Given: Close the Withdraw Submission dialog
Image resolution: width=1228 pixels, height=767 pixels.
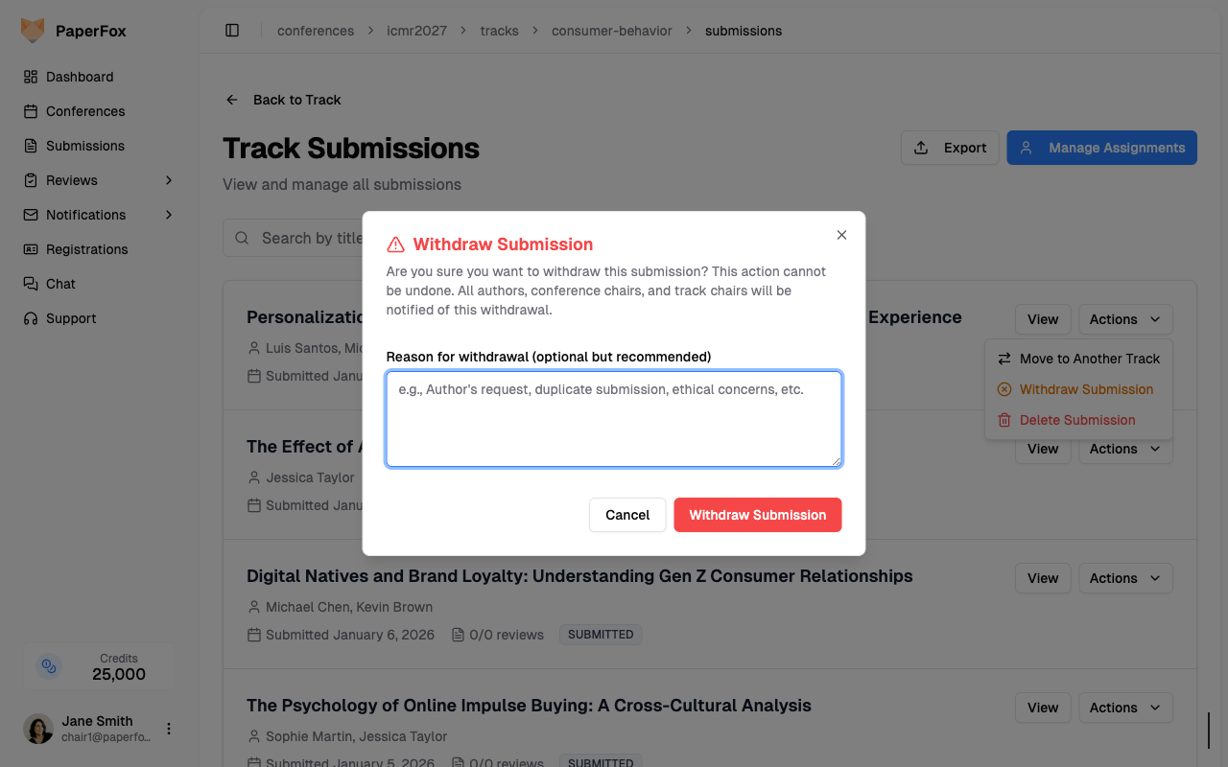Looking at the screenshot, I should [x=841, y=235].
